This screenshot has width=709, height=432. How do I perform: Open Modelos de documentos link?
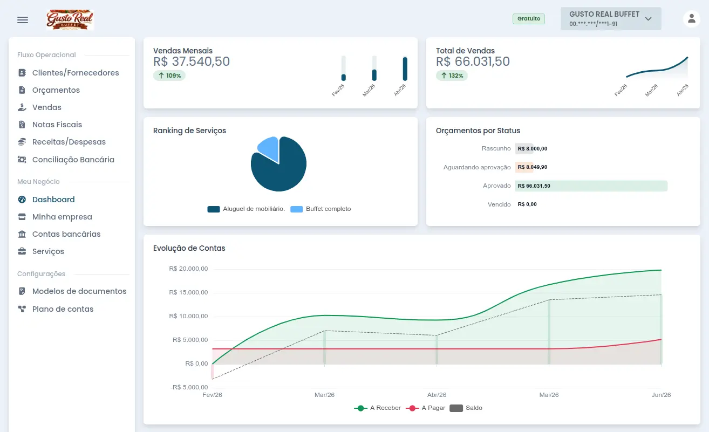(79, 291)
